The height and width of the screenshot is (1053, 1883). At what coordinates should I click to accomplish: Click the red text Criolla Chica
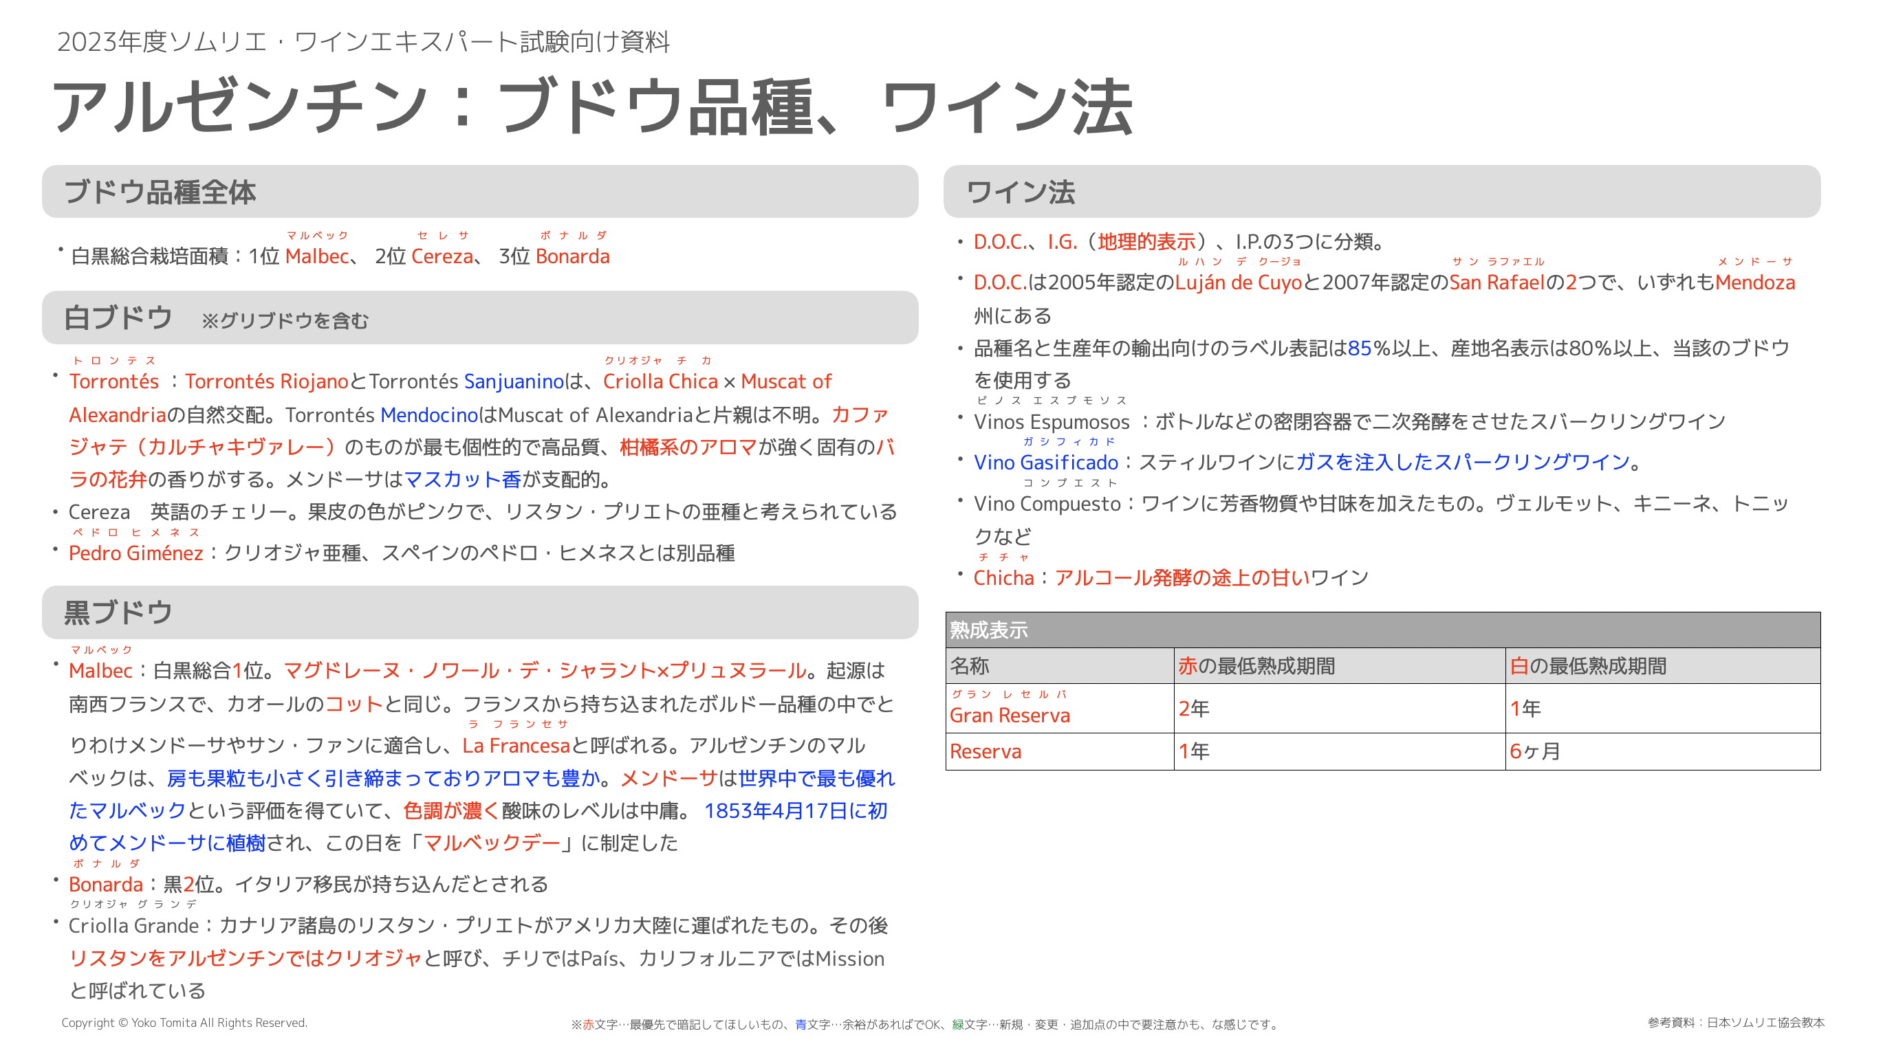[660, 381]
